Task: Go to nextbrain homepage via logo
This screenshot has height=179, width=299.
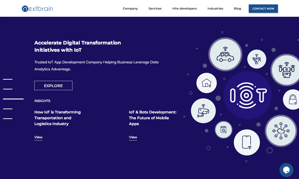Action: [x=37, y=9]
